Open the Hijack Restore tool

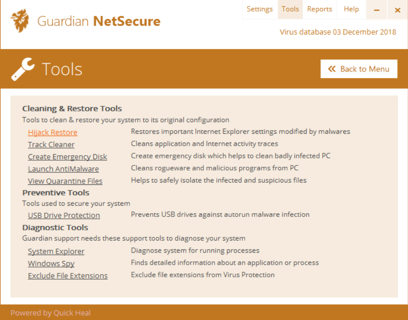52,132
